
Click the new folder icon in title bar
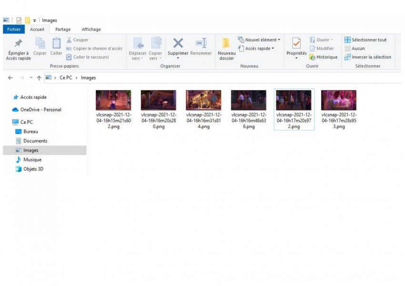[x=27, y=20]
